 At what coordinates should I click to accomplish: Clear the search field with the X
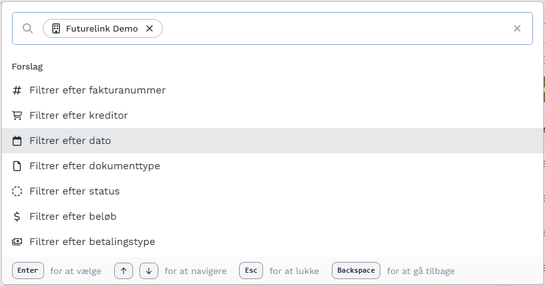517,28
